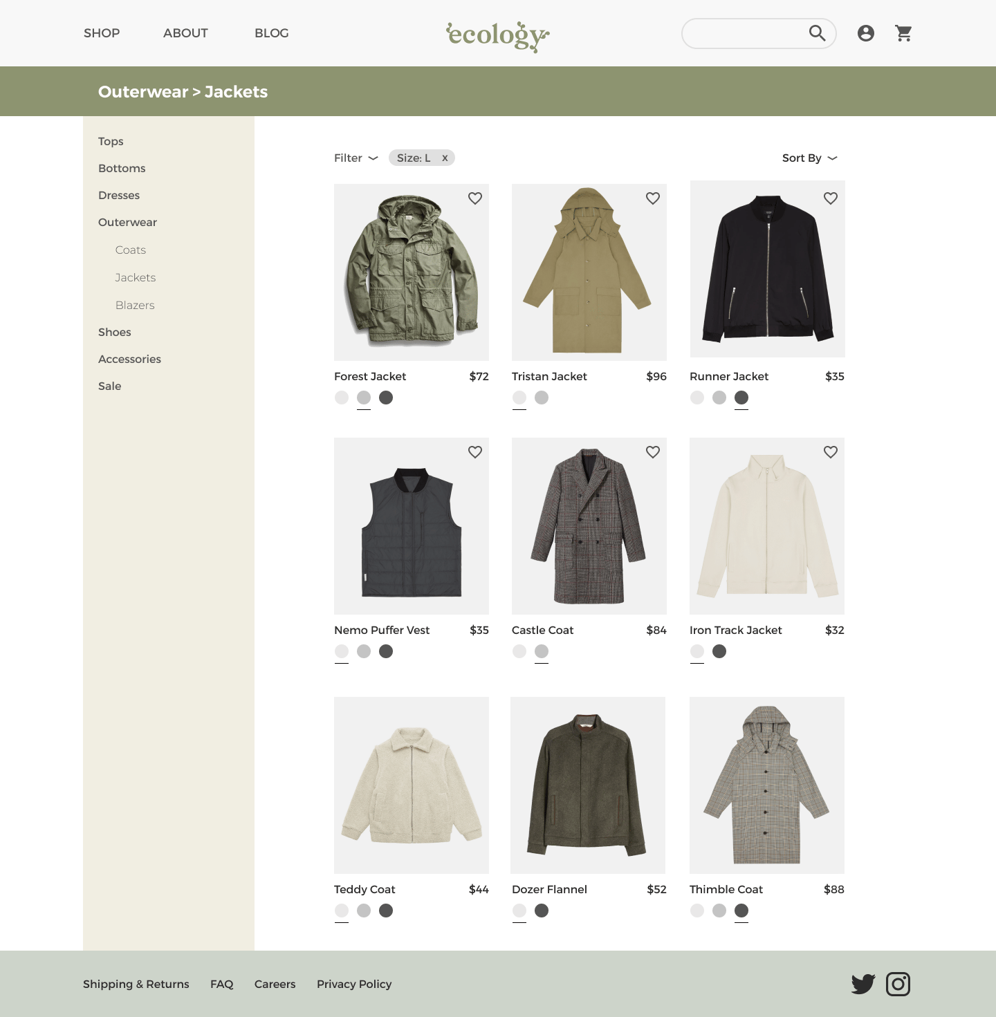The width and height of the screenshot is (996, 1017).
Task: Choose medium gray swatch for Castle Coat
Action: [x=542, y=651]
